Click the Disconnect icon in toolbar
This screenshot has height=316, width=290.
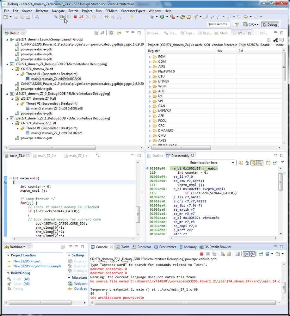click(81, 17)
